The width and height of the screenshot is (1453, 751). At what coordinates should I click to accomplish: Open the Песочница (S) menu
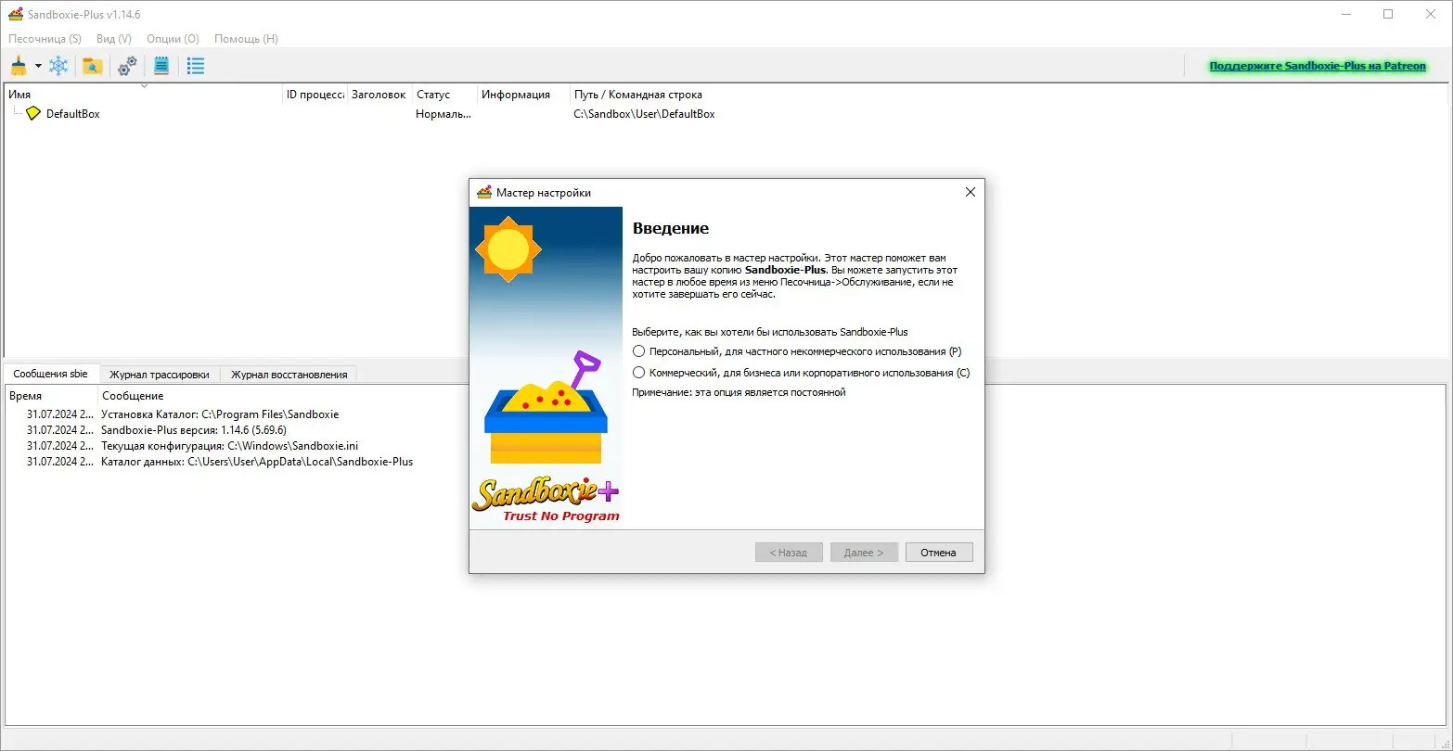pyautogui.click(x=45, y=39)
